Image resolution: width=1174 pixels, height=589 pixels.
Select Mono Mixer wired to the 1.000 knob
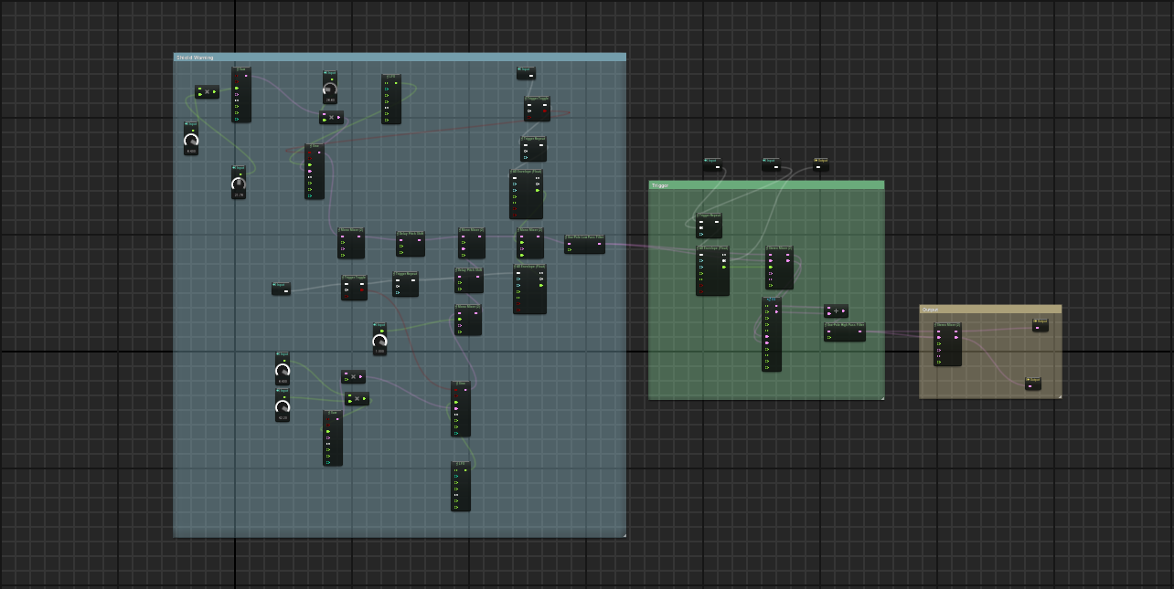tap(468, 320)
